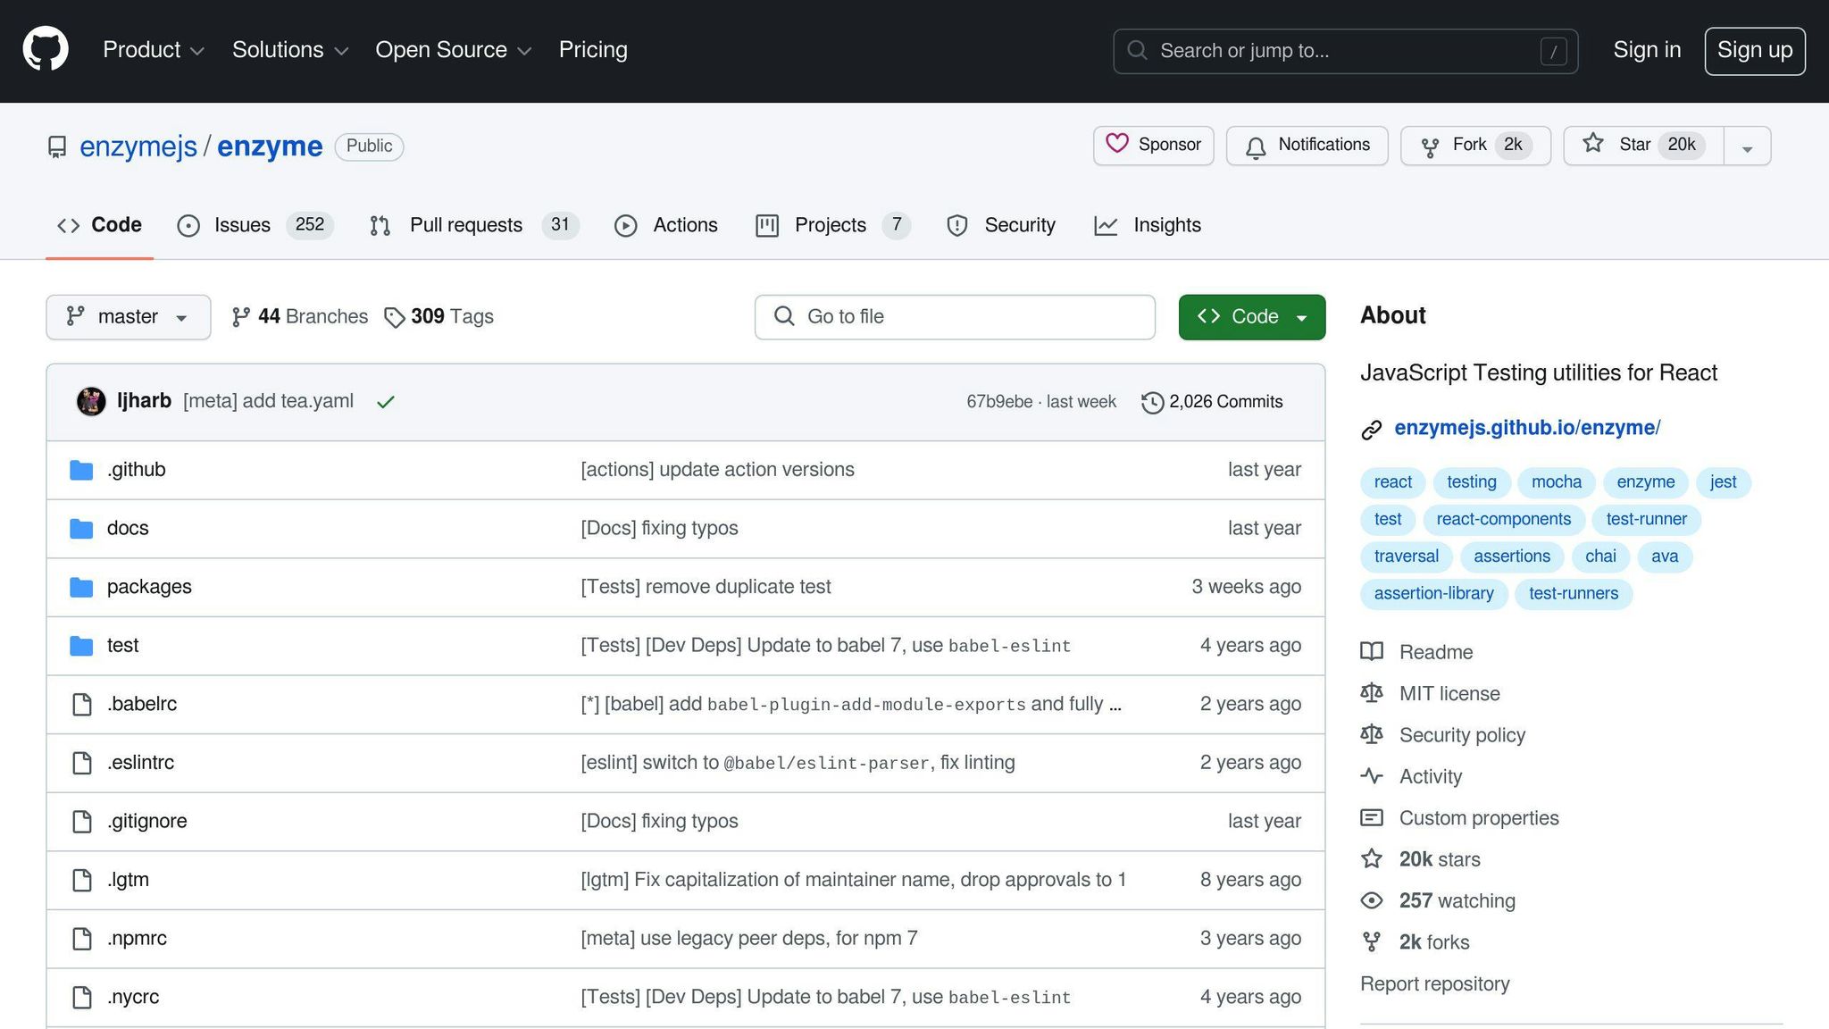Click the ljharb avatar thumbnail
Image resolution: width=1829 pixels, height=1029 pixels.
click(x=91, y=401)
